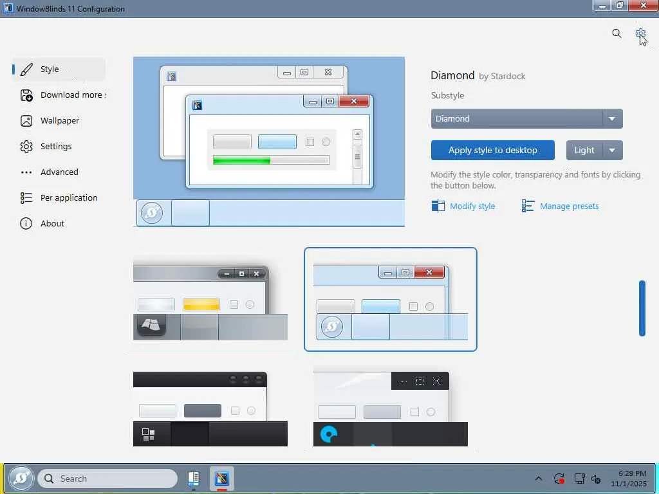The width and height of the screenshot is (659, 494).
Task: Click the Start button on taskbar
Action: coord(21,479)
